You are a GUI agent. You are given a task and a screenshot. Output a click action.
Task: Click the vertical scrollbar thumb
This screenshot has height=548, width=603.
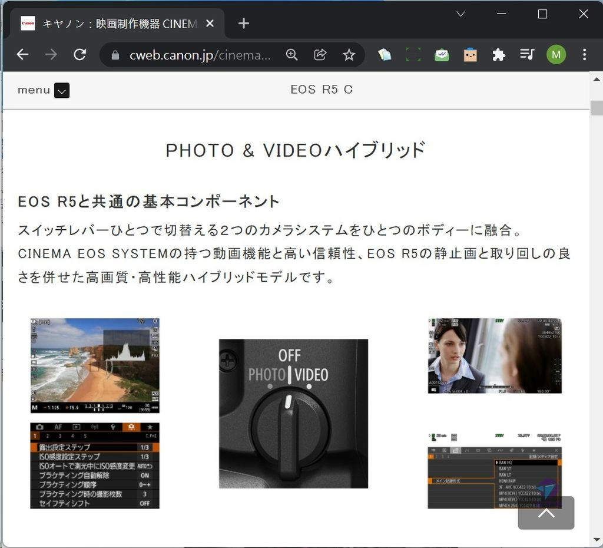pos(597,108)
